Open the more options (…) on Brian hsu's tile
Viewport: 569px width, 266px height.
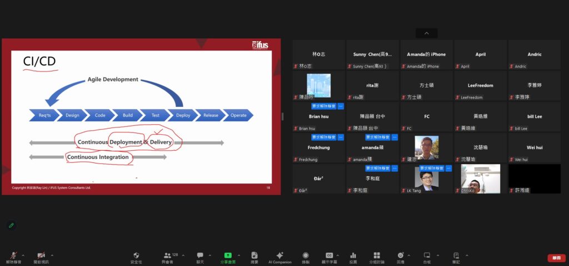click(341, 106)
